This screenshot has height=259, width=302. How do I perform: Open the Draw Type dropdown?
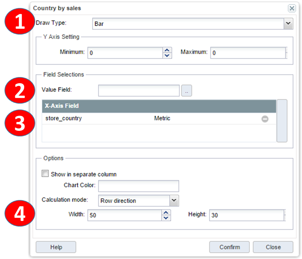point(288,24)
